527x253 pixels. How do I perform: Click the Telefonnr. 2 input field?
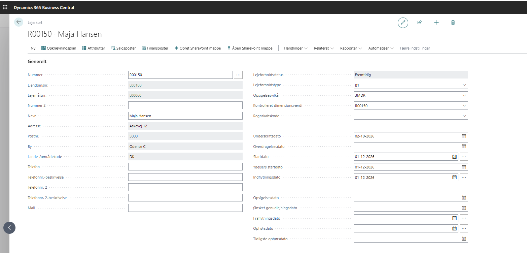click(x=185, y=187)
